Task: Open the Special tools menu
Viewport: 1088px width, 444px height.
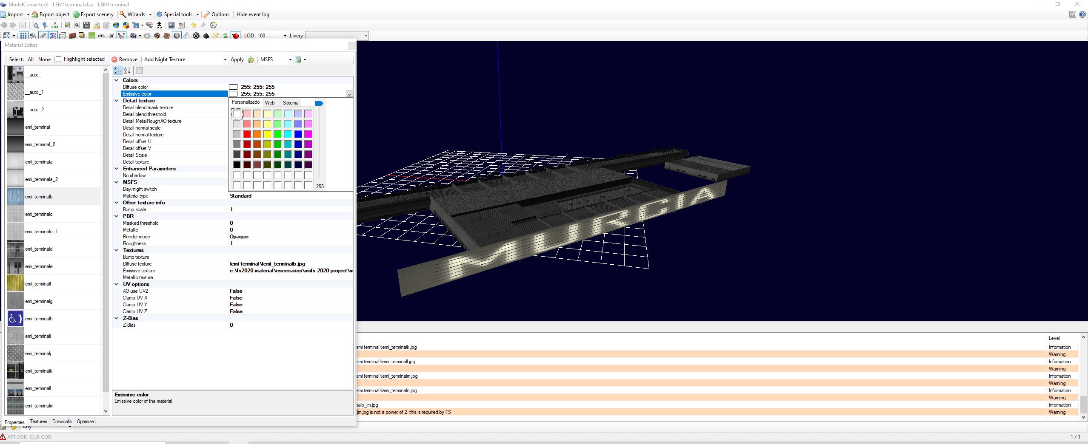Action: pos(177,14)
